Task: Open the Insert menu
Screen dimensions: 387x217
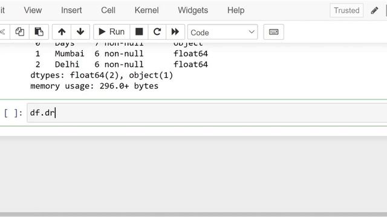Action: (71, 10)
